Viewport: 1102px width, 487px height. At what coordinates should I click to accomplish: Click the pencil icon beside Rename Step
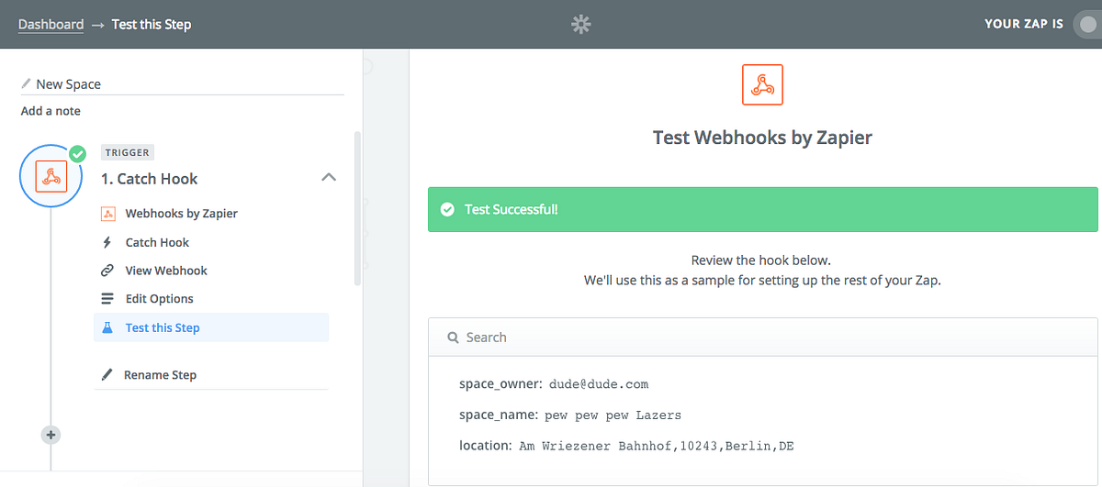click(x=107, y=374)
